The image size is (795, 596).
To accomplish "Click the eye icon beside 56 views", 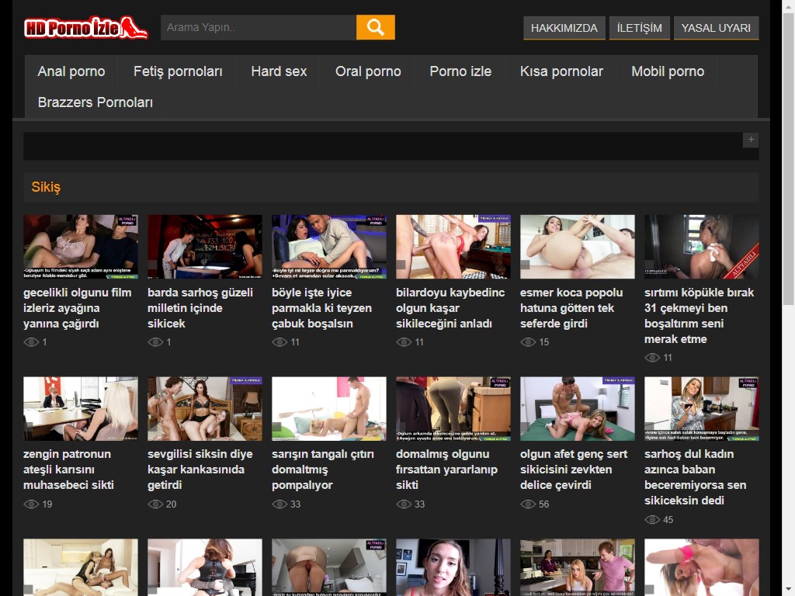I will click(x=528, y=504).
